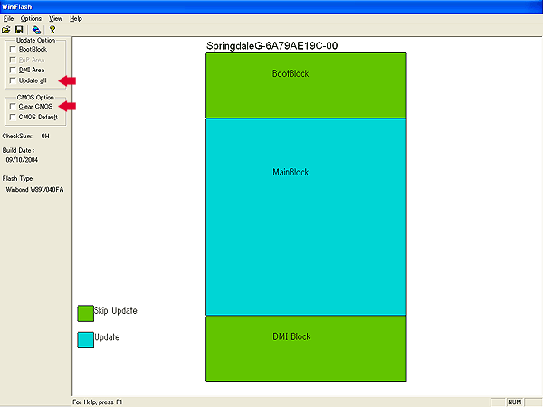Screen dimensions: 543x407
Task: Click the Open file toolbar icon
Action: pyautogui.click(x=7, y=29)
